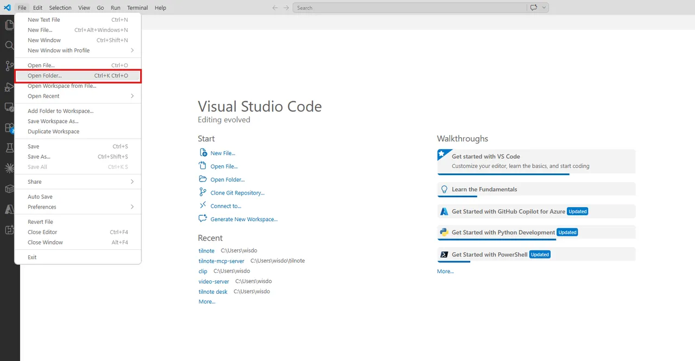
Task: Expand the Preferences submenu
Action: click(x=78, y=207)
